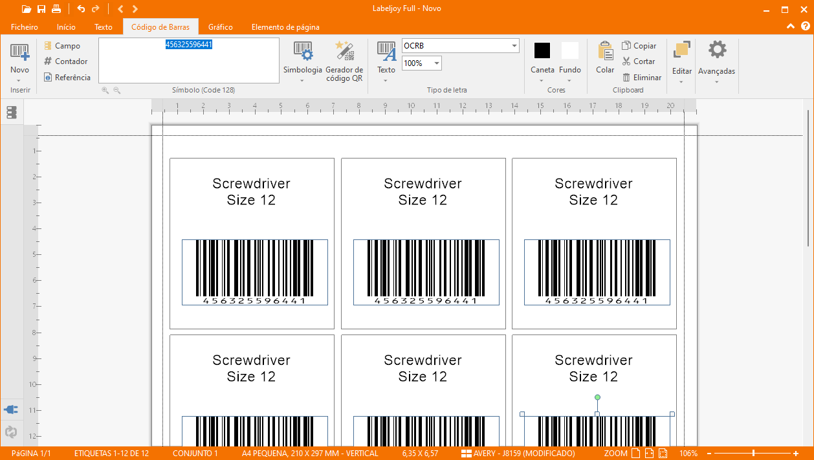Insert a Contador counter
The image size is (814, 460).
(x=65, y=61)
